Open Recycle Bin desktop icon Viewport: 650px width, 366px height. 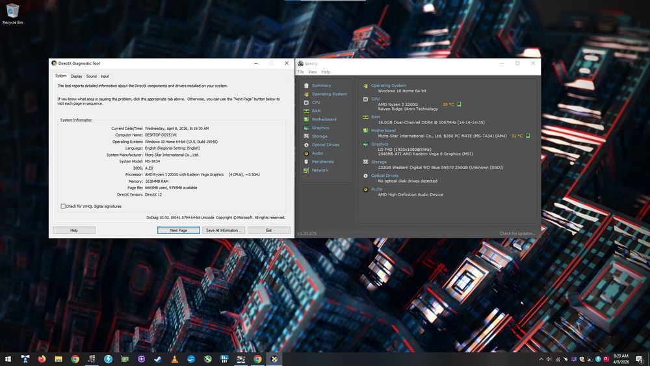(x=12, y=14)
